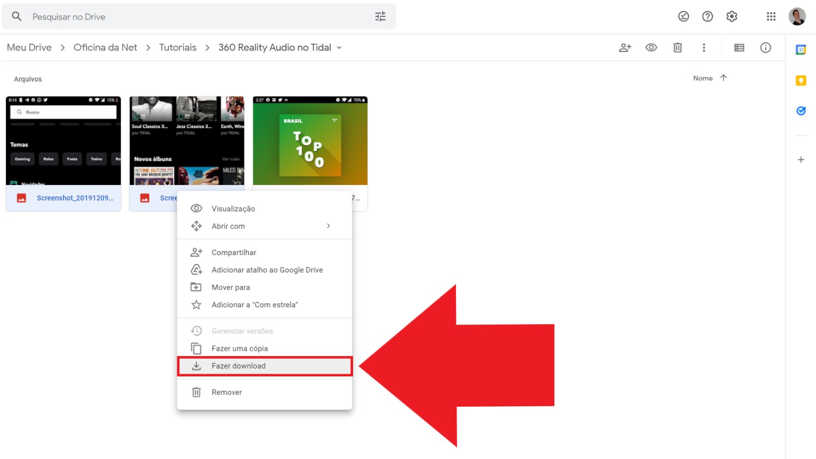Open search filter options icon
816x459 pixels.
[x=380, y=16]
